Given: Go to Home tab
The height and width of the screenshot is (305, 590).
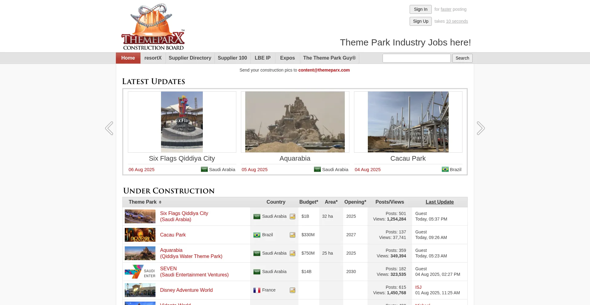Looking at the screenshot, I should tap(128, 58).
